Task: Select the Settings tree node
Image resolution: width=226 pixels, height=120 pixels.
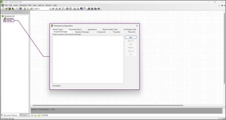Action: click(x=9, y=21)
